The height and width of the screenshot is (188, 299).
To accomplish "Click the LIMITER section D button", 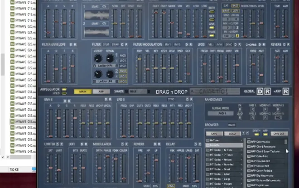I will click(58, 144).
